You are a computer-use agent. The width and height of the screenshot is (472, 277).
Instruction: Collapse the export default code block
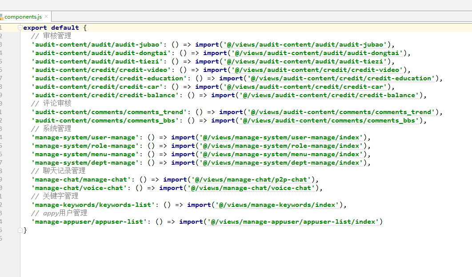pyautogui.click(x=20, y=28)
